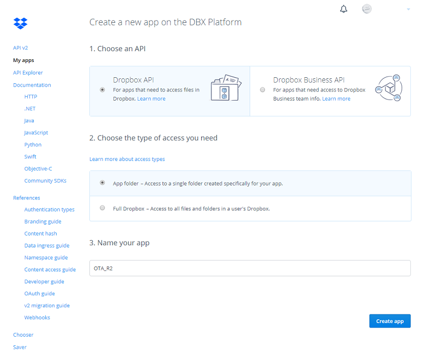436x353 pixels.
Task: Open API Explorer
Action: 28,73
